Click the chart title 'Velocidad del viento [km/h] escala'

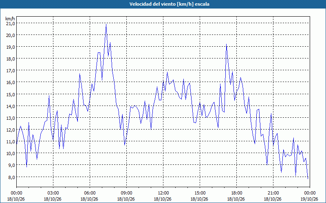[x=169, y=4]
